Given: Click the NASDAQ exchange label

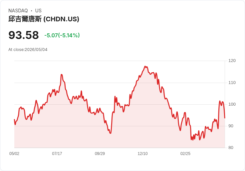Looking at the screenshot, I should pyautogui.click(x=18, y=11).
